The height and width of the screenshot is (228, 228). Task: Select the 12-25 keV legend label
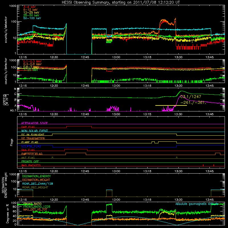pos(31,13)
